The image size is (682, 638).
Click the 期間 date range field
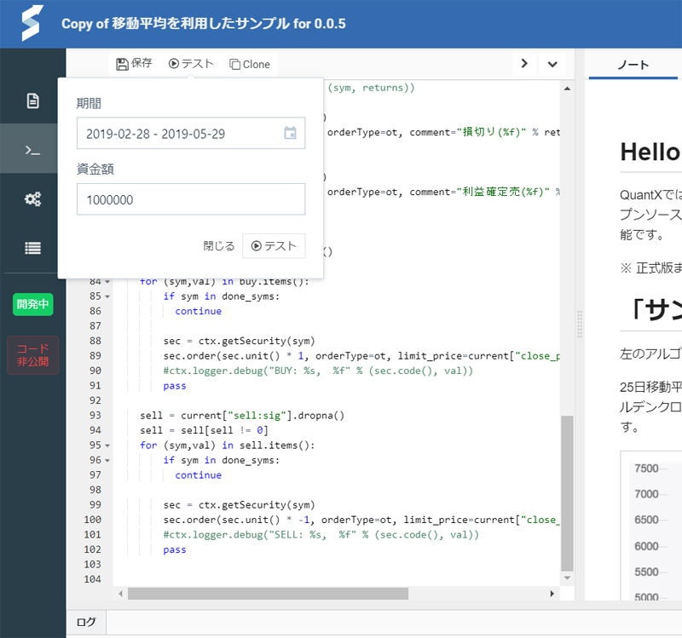point(191,134)
